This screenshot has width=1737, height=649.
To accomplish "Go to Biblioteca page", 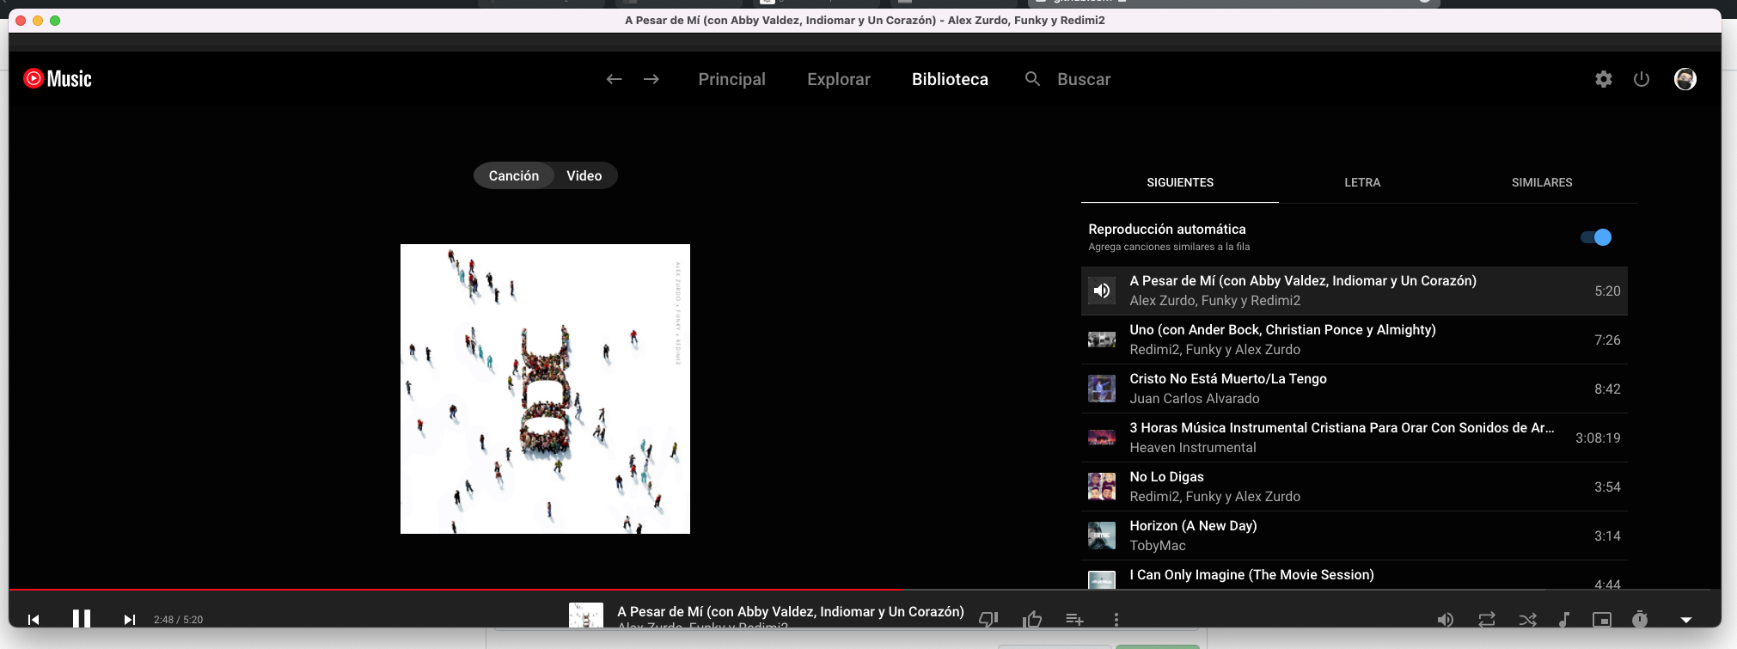I will [x=950, y=79].
